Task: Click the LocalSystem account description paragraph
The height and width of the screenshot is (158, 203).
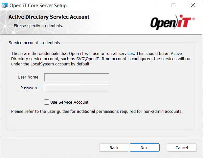Action: (101, 59)
